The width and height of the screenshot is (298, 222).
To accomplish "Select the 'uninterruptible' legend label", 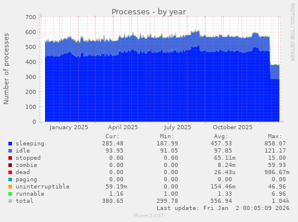I will 43,187.
